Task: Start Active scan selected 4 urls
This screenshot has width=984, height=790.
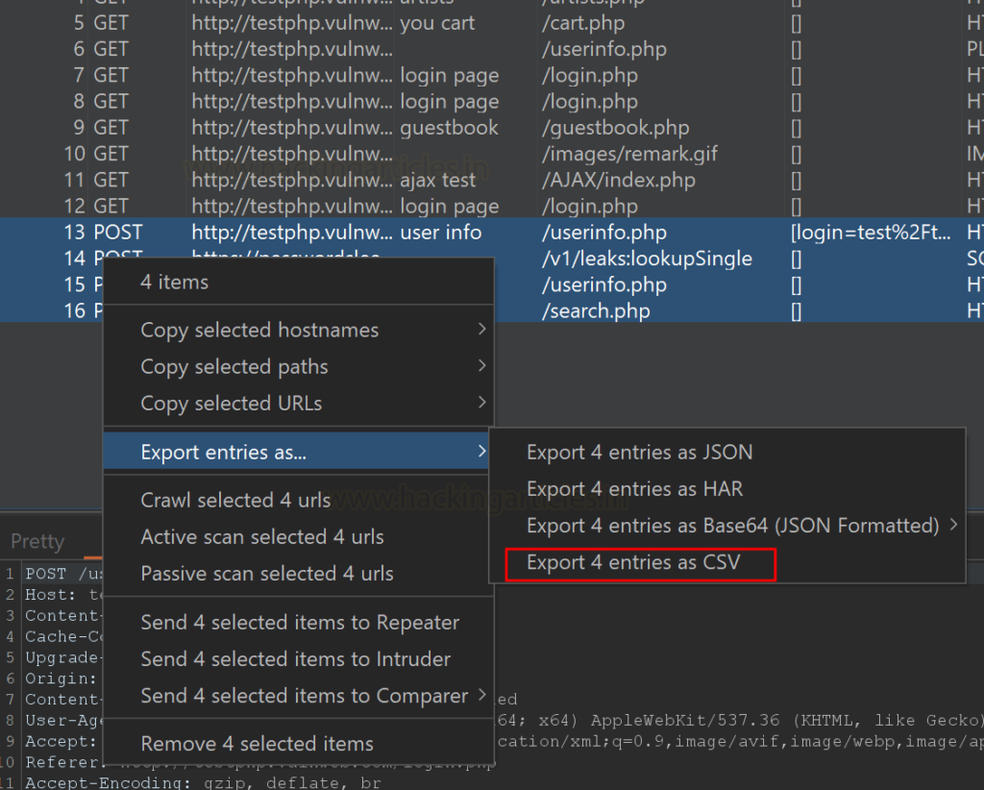Action: coord(261,537)
